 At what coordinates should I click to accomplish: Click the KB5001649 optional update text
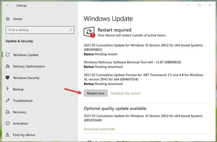click(x=143, y=118)
